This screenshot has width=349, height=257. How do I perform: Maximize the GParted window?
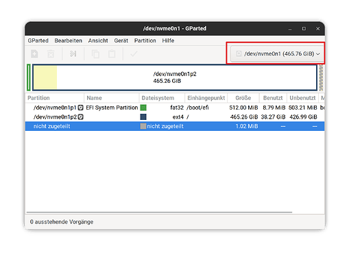(x=304, y=29)
